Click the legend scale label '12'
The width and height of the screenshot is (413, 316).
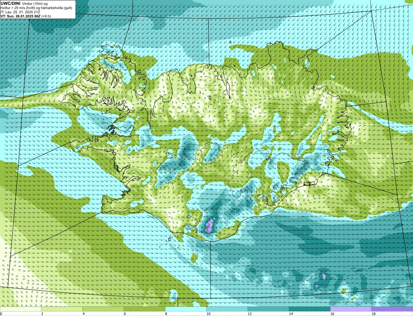(x=250, y=314)
